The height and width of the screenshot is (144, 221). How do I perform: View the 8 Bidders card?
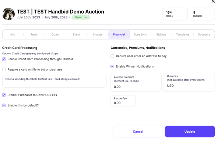[202, 14]
